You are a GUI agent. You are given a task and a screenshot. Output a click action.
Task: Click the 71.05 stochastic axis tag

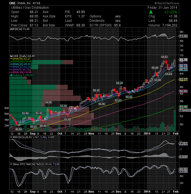pos(183,171)
